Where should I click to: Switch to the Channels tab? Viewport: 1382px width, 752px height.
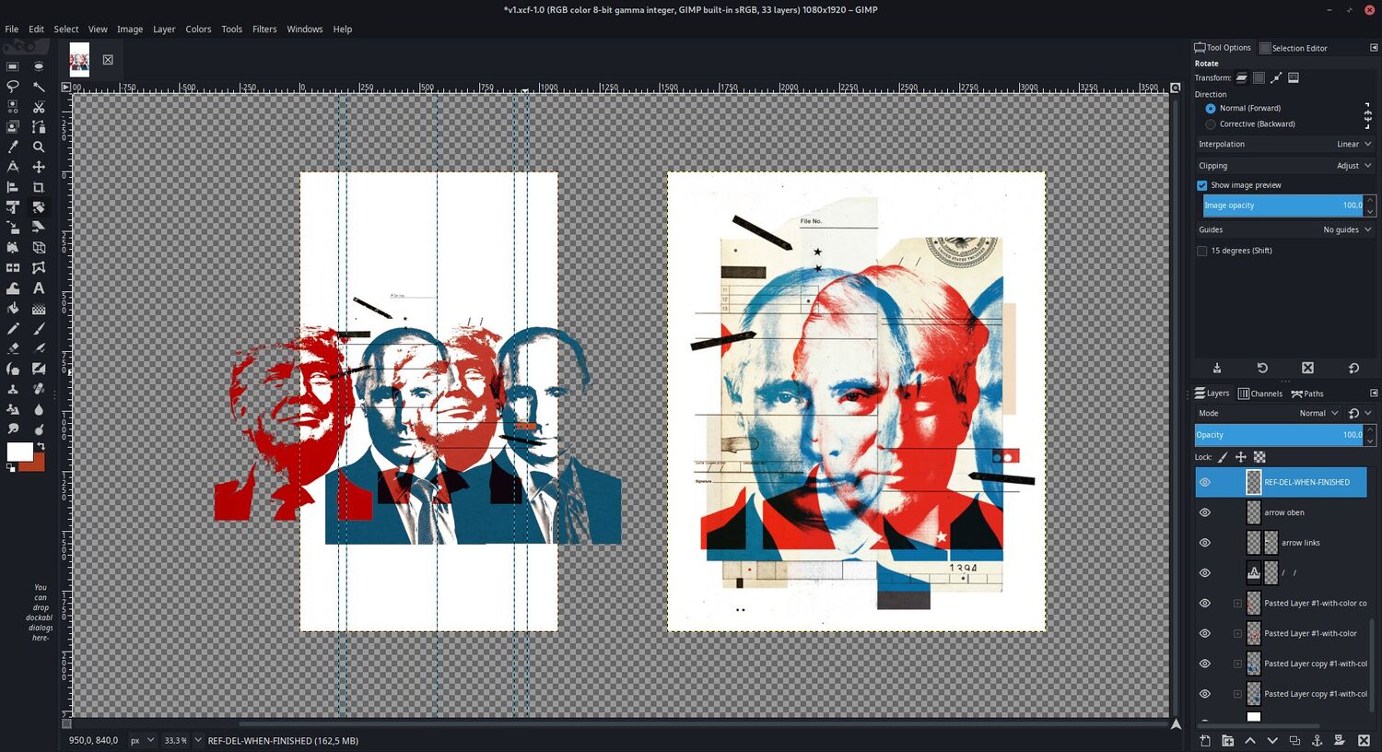(x=1260, y=394)
